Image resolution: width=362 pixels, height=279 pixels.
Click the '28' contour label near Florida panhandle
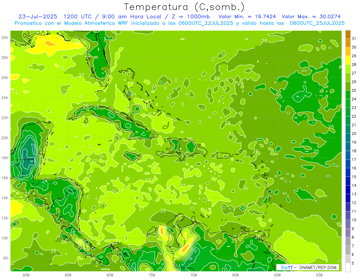tap(77, 43)
